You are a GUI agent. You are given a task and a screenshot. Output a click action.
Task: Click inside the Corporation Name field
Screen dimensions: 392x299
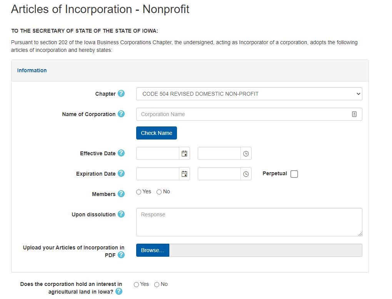(246, 114)
